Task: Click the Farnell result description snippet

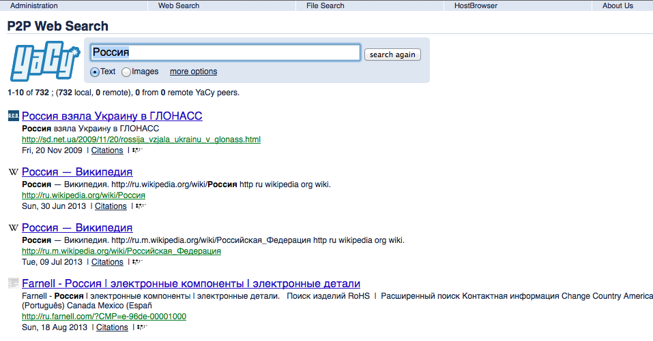Action: 337,301
